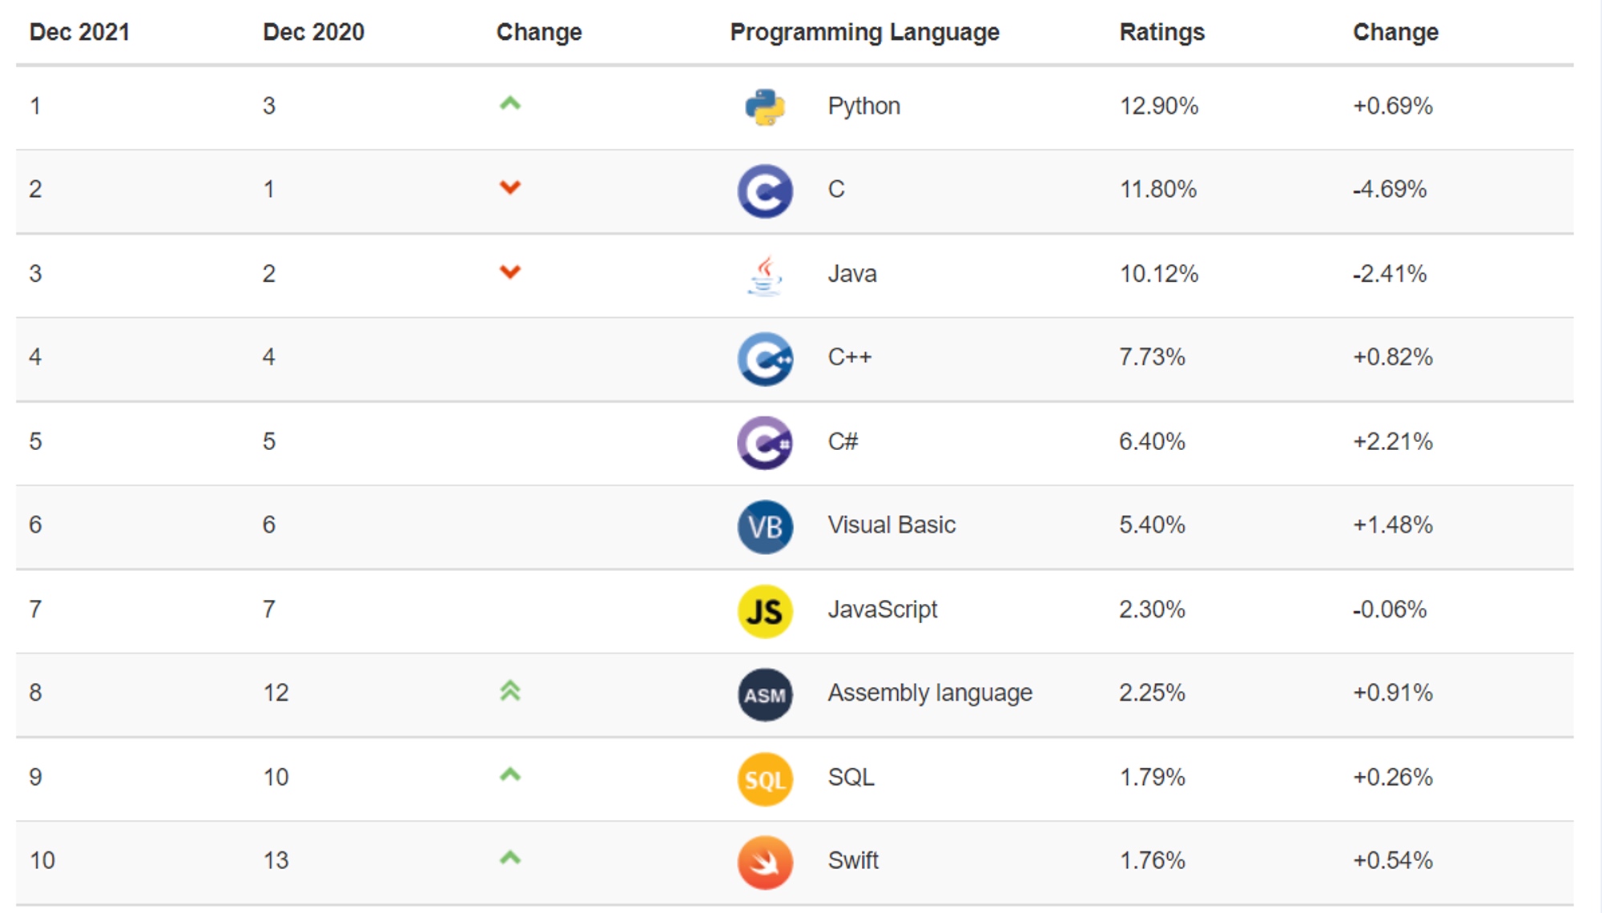The height and width of the screenshot is (913, 1602).
Task: Click the red down arrow for C
Action: coord(510,187)
